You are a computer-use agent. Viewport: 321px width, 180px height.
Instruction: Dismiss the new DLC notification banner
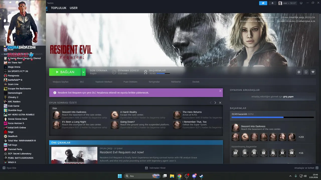pyautogui.click(x=220, y=91)
